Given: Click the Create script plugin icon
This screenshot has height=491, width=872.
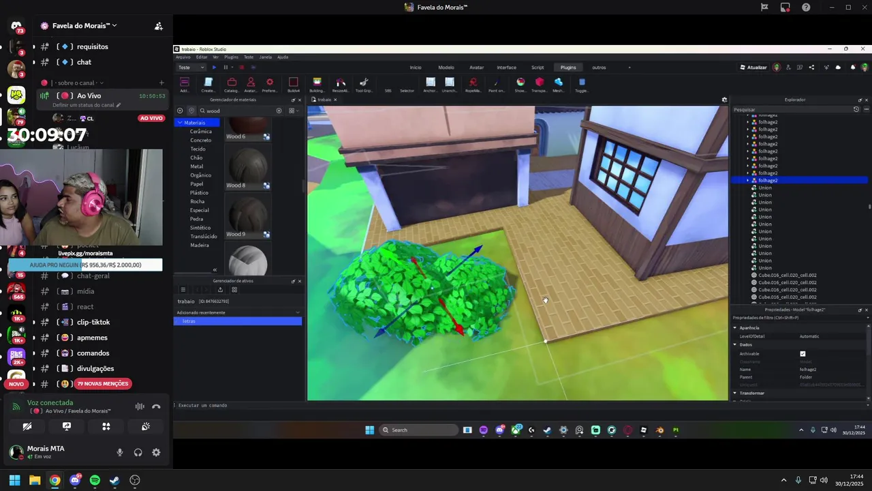Looking at the screenshot, I should 208,85.
